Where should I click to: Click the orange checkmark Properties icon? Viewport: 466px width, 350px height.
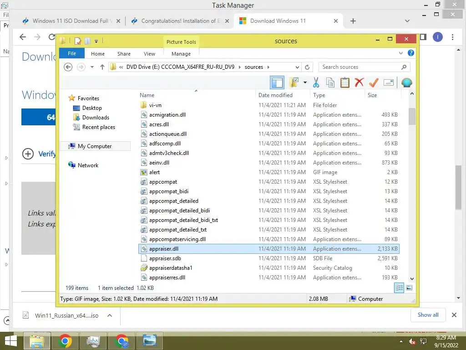pos(374,82)
